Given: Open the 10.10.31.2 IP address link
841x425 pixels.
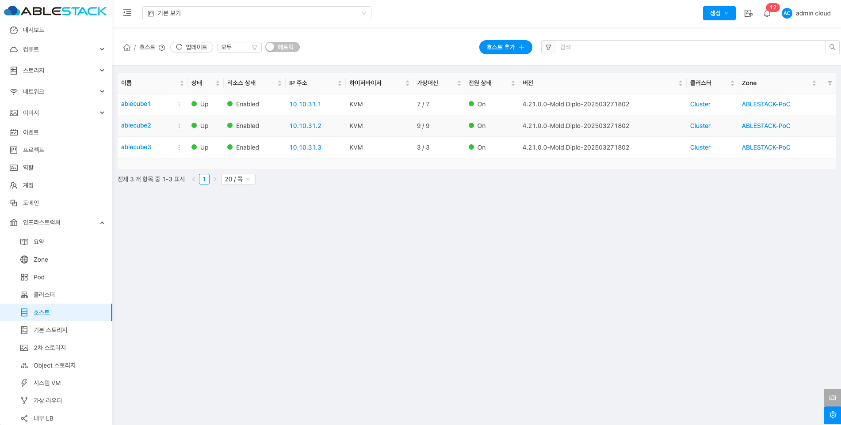Looking at the screenshot, I should (x=305, y=126).
